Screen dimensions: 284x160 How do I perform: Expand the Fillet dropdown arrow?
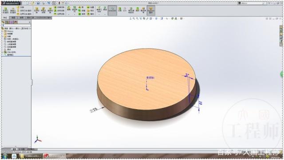(x=69, y=14)
